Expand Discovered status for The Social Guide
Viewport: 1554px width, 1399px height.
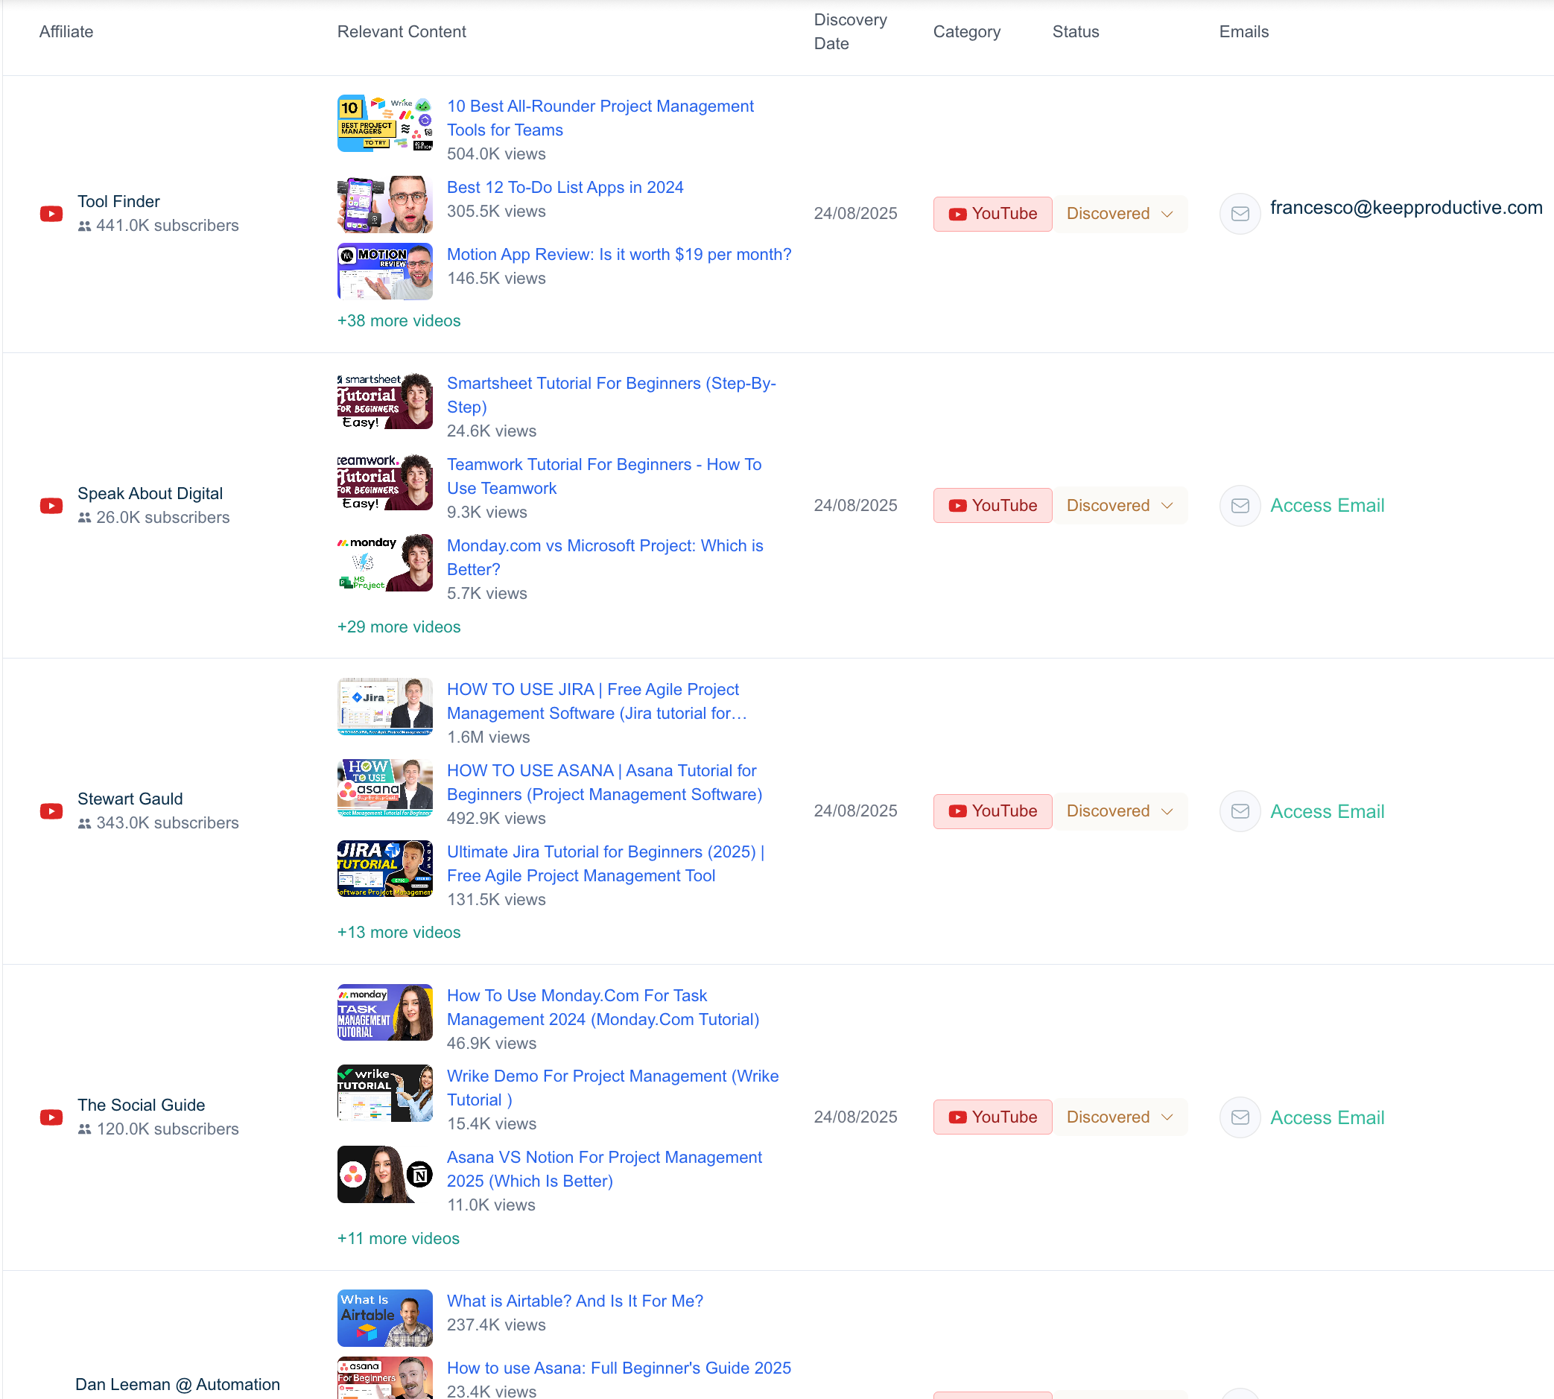(1119, 1117)
